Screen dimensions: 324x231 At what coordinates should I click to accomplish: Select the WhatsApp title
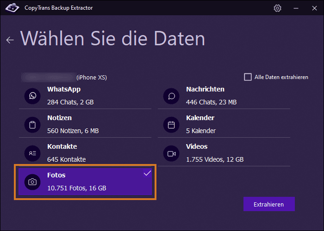[64, 89]
